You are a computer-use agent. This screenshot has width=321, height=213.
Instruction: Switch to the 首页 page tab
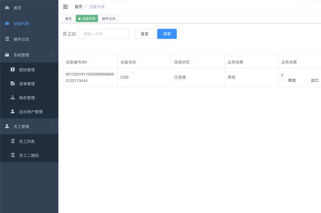(x=68, y=19)
